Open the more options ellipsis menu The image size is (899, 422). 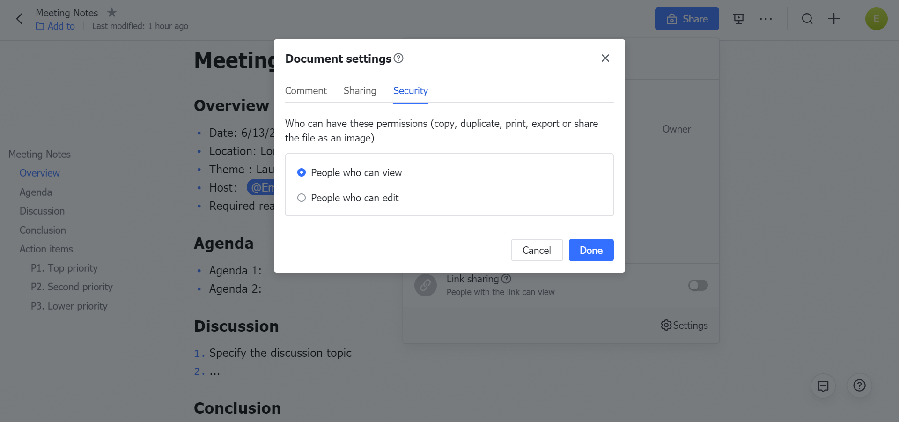click(766, 19)
